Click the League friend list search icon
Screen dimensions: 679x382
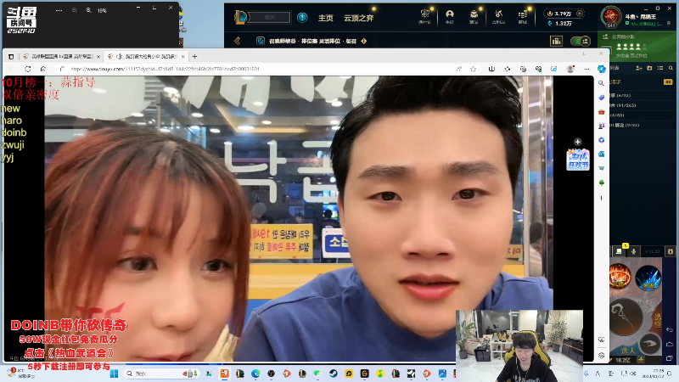(x=671, y=68)
